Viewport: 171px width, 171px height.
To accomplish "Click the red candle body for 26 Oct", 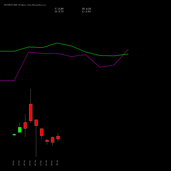I will pos(36,123).
